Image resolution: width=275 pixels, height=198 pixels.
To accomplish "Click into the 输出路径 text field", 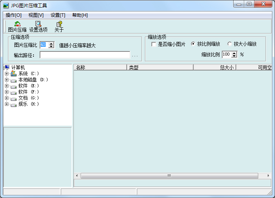I will point(85,55).
